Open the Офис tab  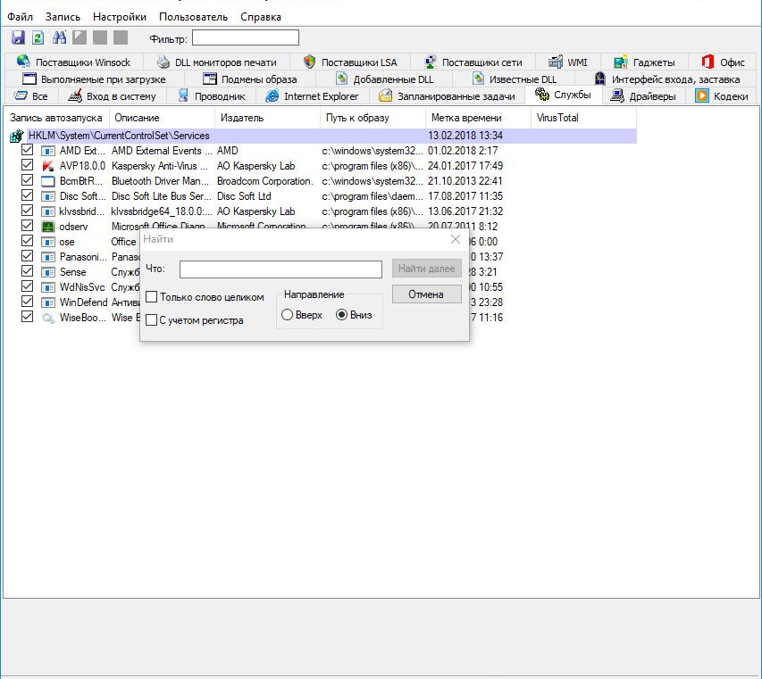[x=723, y=62]
